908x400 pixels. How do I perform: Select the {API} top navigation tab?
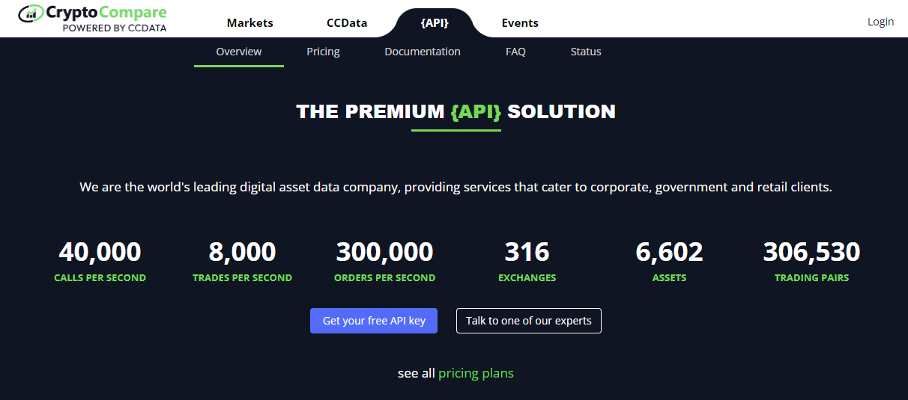pyautogui.click(x=435, y=22)
